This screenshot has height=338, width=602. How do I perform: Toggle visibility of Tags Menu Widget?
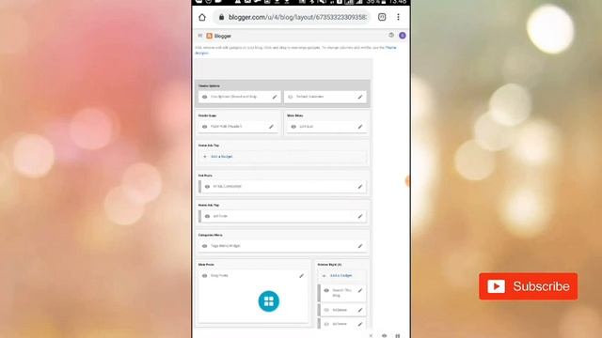(205, 246)
